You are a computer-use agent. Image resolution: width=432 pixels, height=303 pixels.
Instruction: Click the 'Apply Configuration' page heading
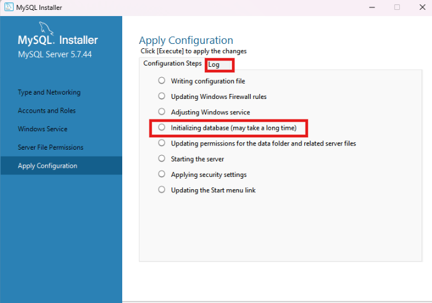click(186, 41)
